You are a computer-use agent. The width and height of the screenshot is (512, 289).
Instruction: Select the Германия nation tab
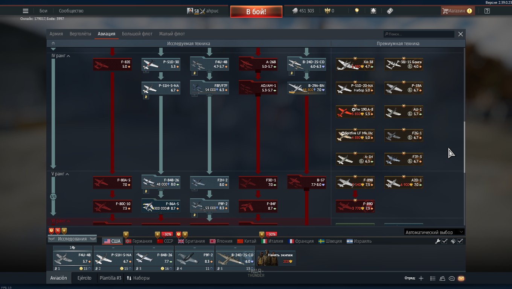pos(139,241)
